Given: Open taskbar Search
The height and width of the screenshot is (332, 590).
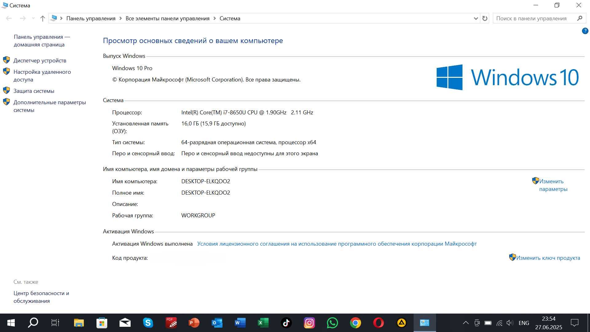Looking at the screenshot, I should pyautogui.click(x=33, y=323).
